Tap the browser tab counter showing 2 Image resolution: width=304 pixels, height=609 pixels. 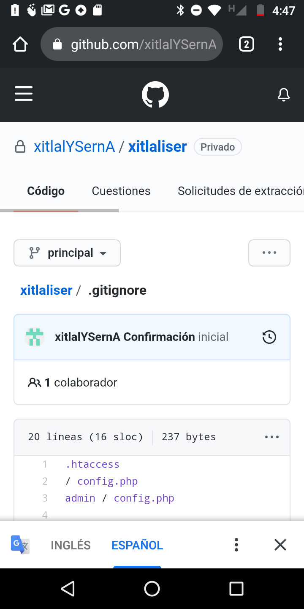(x=247, y=44)
